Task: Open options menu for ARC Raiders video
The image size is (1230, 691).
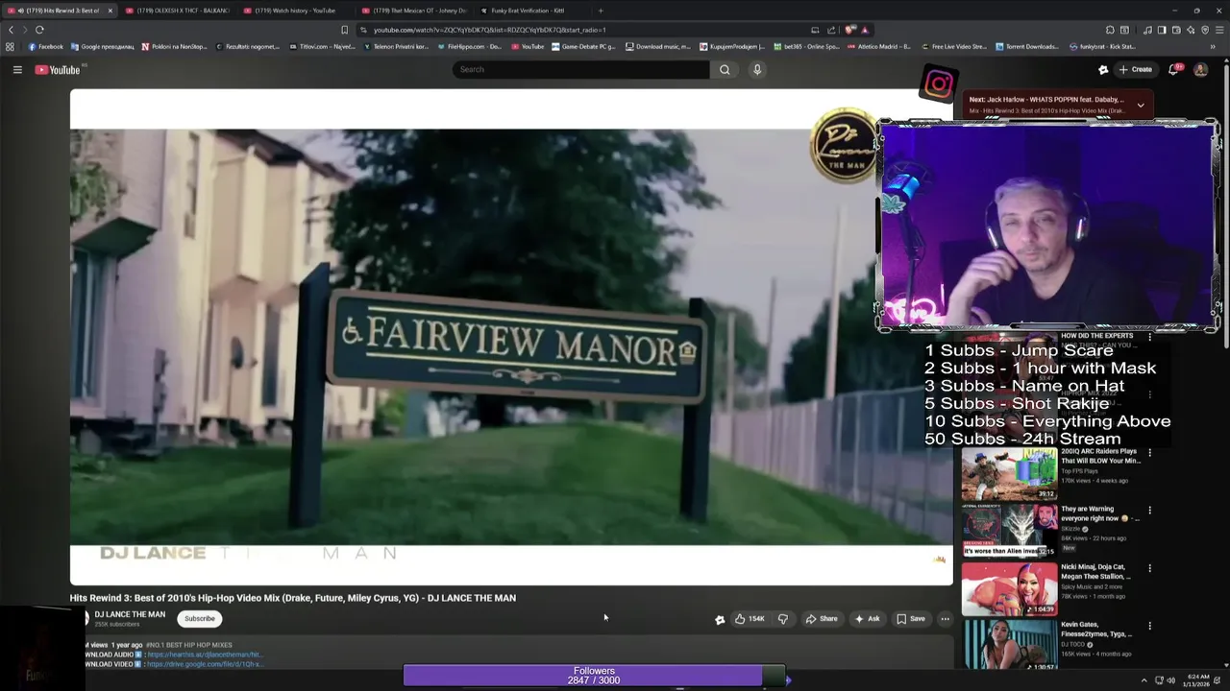Action: pyautogui.click(x=1149, y=453)
